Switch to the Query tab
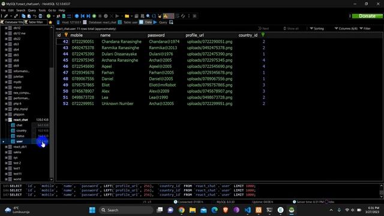Viewport: 384px width, 216px height. (160, 22)
